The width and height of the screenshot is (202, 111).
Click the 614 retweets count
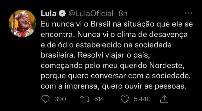(x=99, y=99)
